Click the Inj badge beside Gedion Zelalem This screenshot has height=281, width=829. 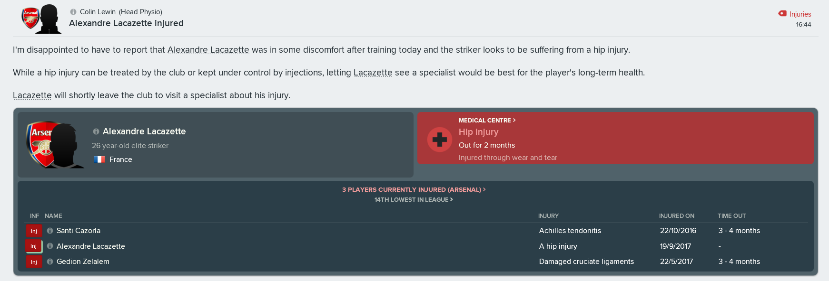coord(34,262)
